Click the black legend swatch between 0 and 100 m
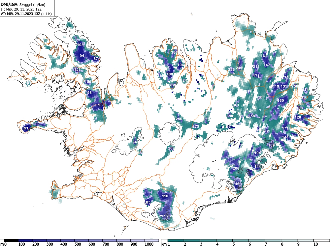Screen dimensions: 330x247 click(x=11, y=240)
